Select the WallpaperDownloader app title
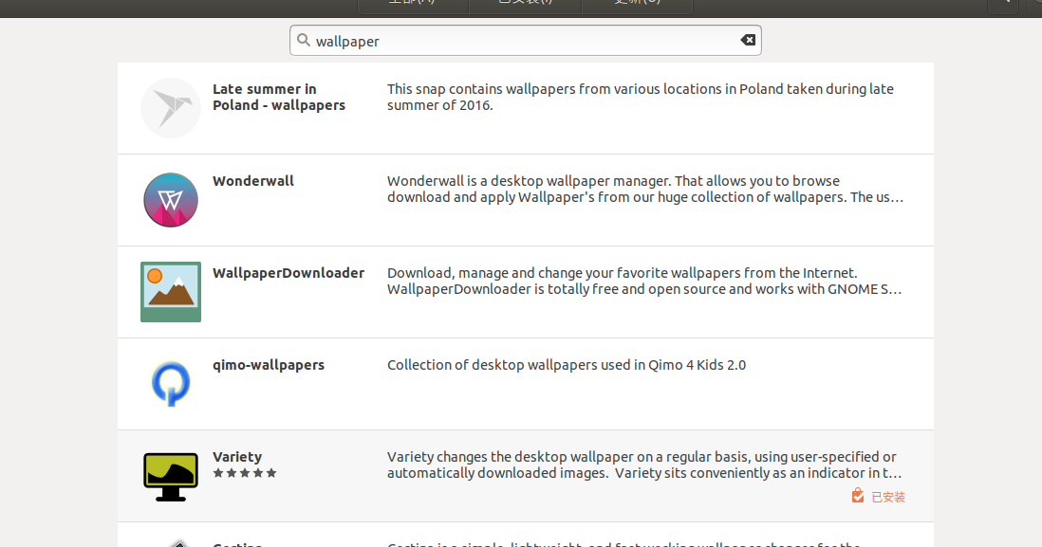 pos(288,273)
